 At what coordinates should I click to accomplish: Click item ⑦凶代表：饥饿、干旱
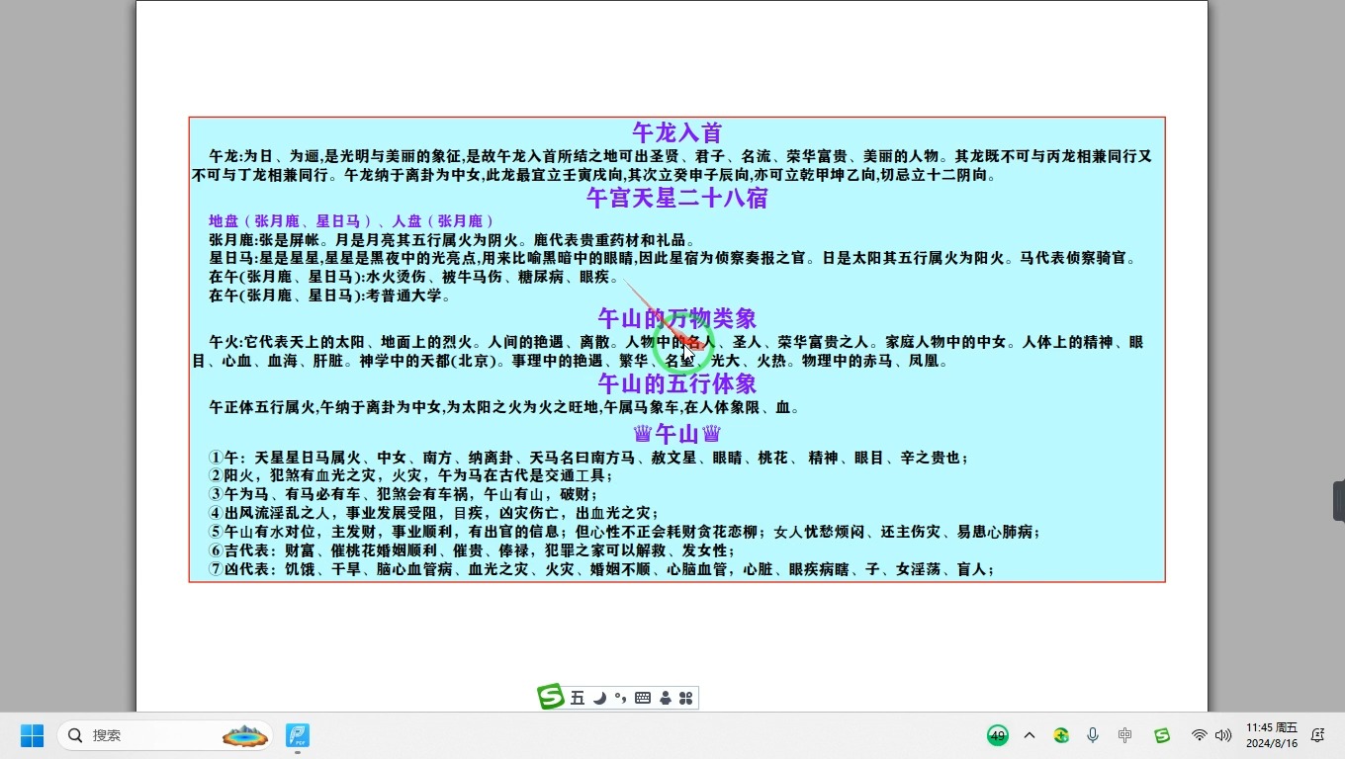[x=602, y=569]
